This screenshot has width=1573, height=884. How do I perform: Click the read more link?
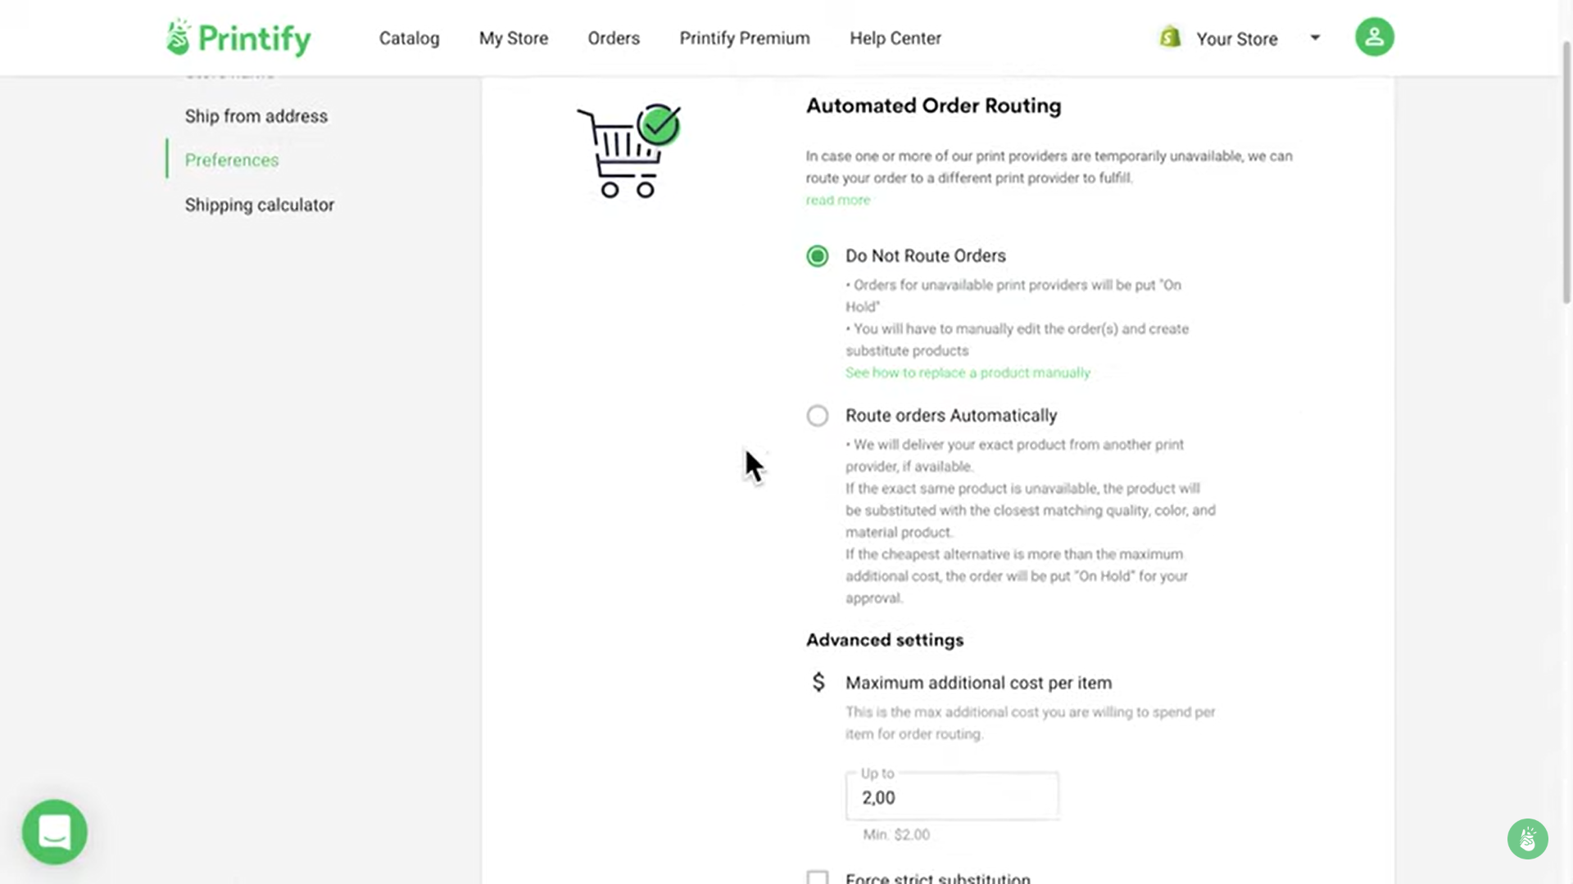point(837,201)
